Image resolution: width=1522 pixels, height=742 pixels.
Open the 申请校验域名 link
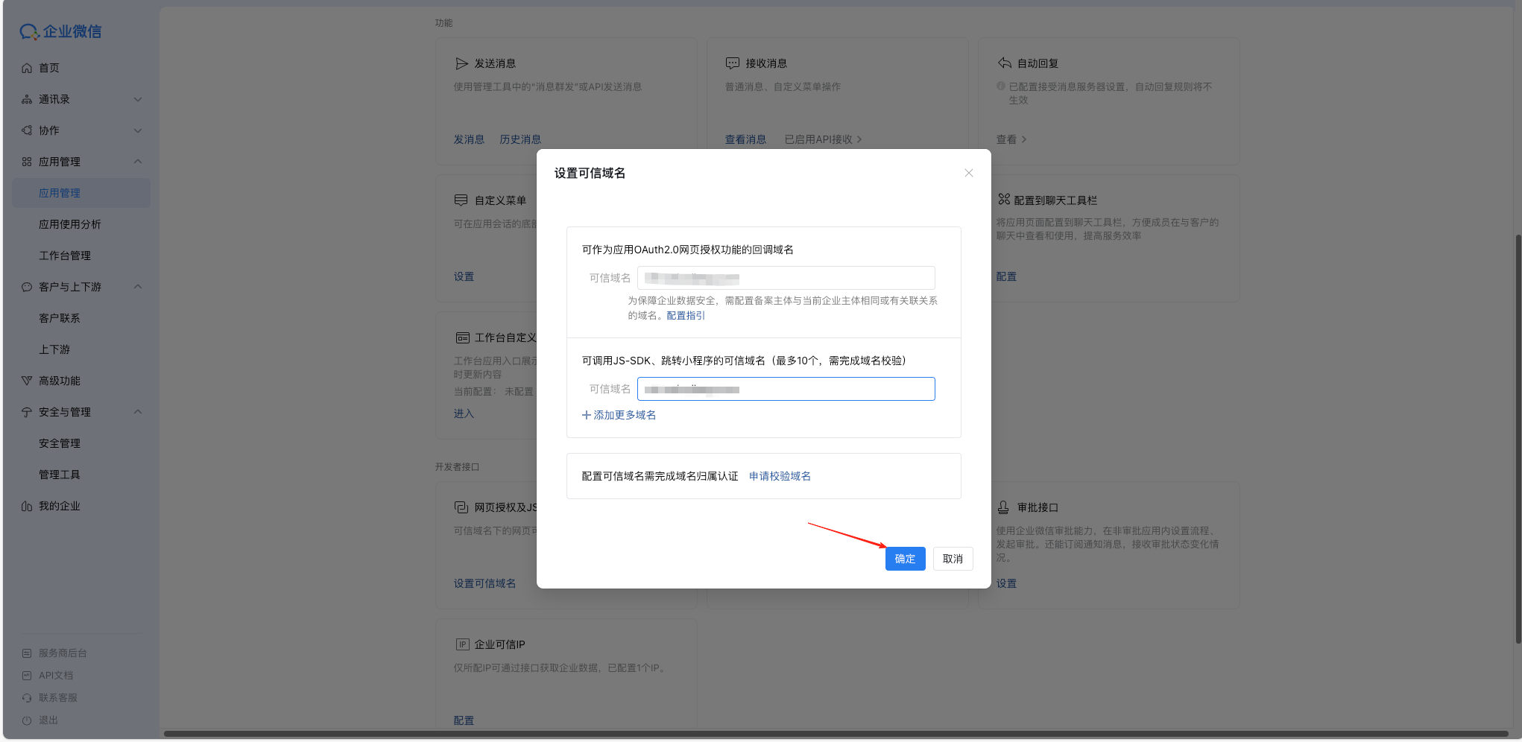[780, 476]
